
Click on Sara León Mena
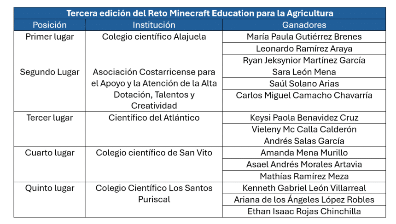coord(304,72)
